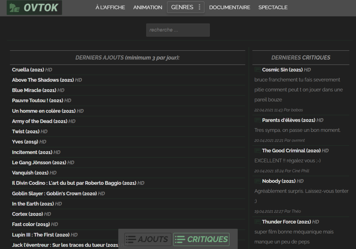Viewport: 356px width, 249px height.
Task: Click list icon on AJOUTS button
Action: (x=131, y=239)
